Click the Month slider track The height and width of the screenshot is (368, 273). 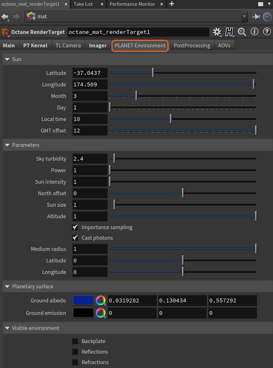pyautogui.click(x=183, y=96)
